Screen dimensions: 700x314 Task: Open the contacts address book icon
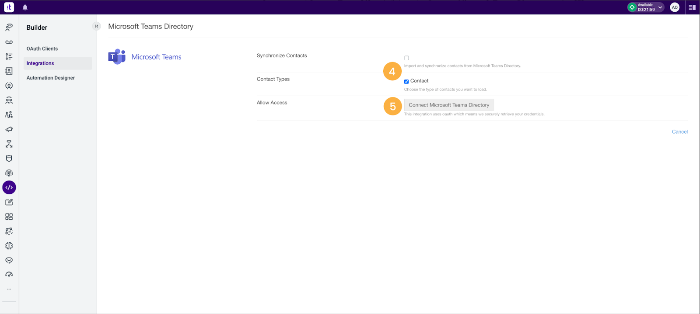tap(9, 71)
